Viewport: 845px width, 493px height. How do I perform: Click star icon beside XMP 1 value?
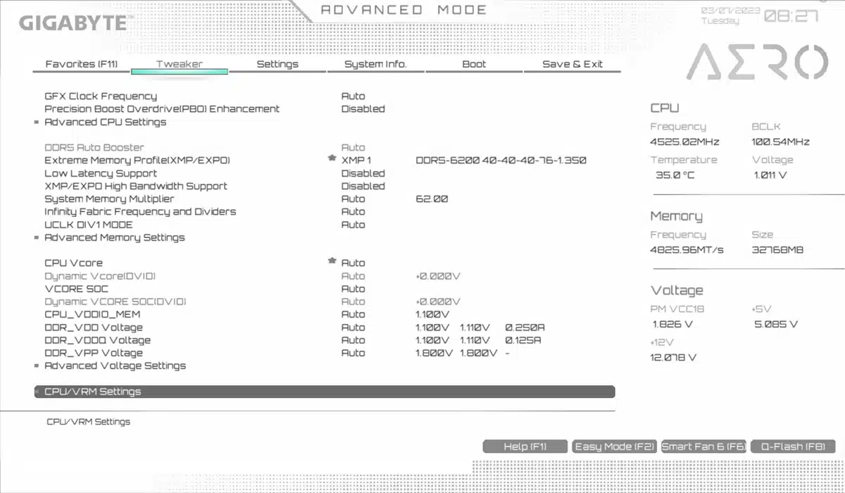click(x=332, y=159)
